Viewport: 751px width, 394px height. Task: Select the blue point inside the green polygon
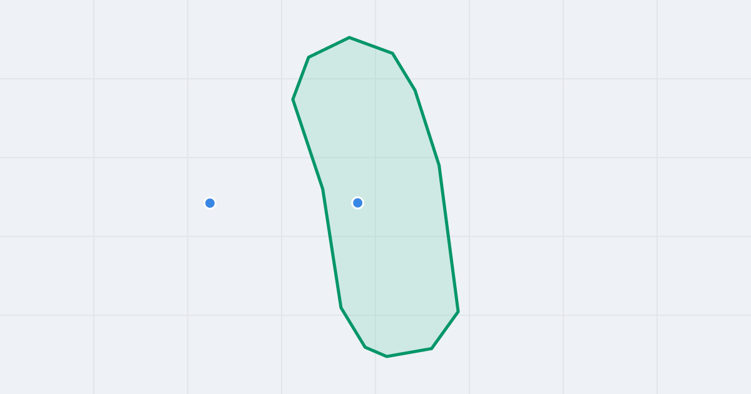point(358,203)
